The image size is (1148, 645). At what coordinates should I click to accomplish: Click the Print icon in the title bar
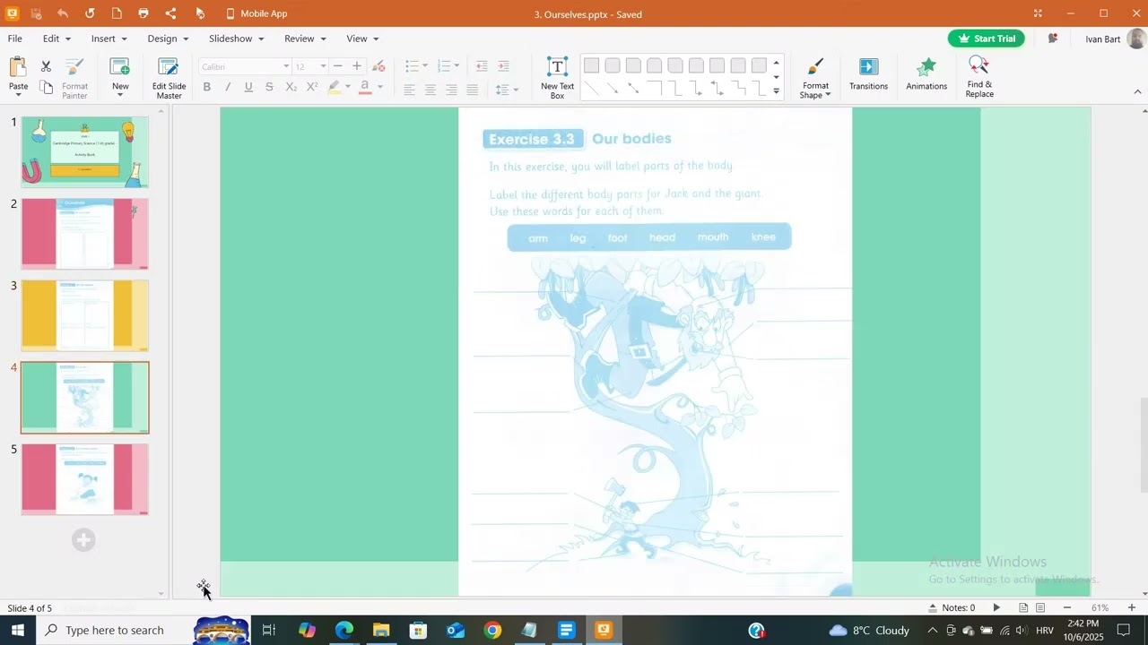(x=143, y=13)
